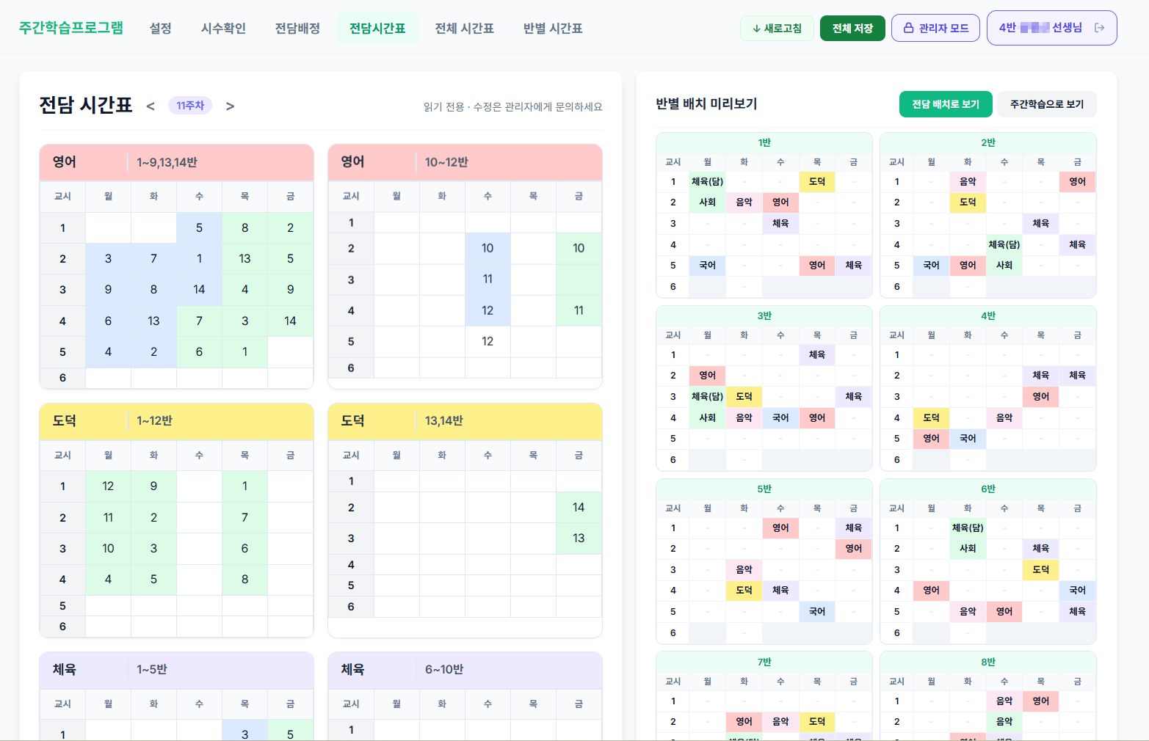Open the 시수확인 tab
The height and width of the screenshot is (741, 1149).
pyautogui.click(x=223, y=28)
